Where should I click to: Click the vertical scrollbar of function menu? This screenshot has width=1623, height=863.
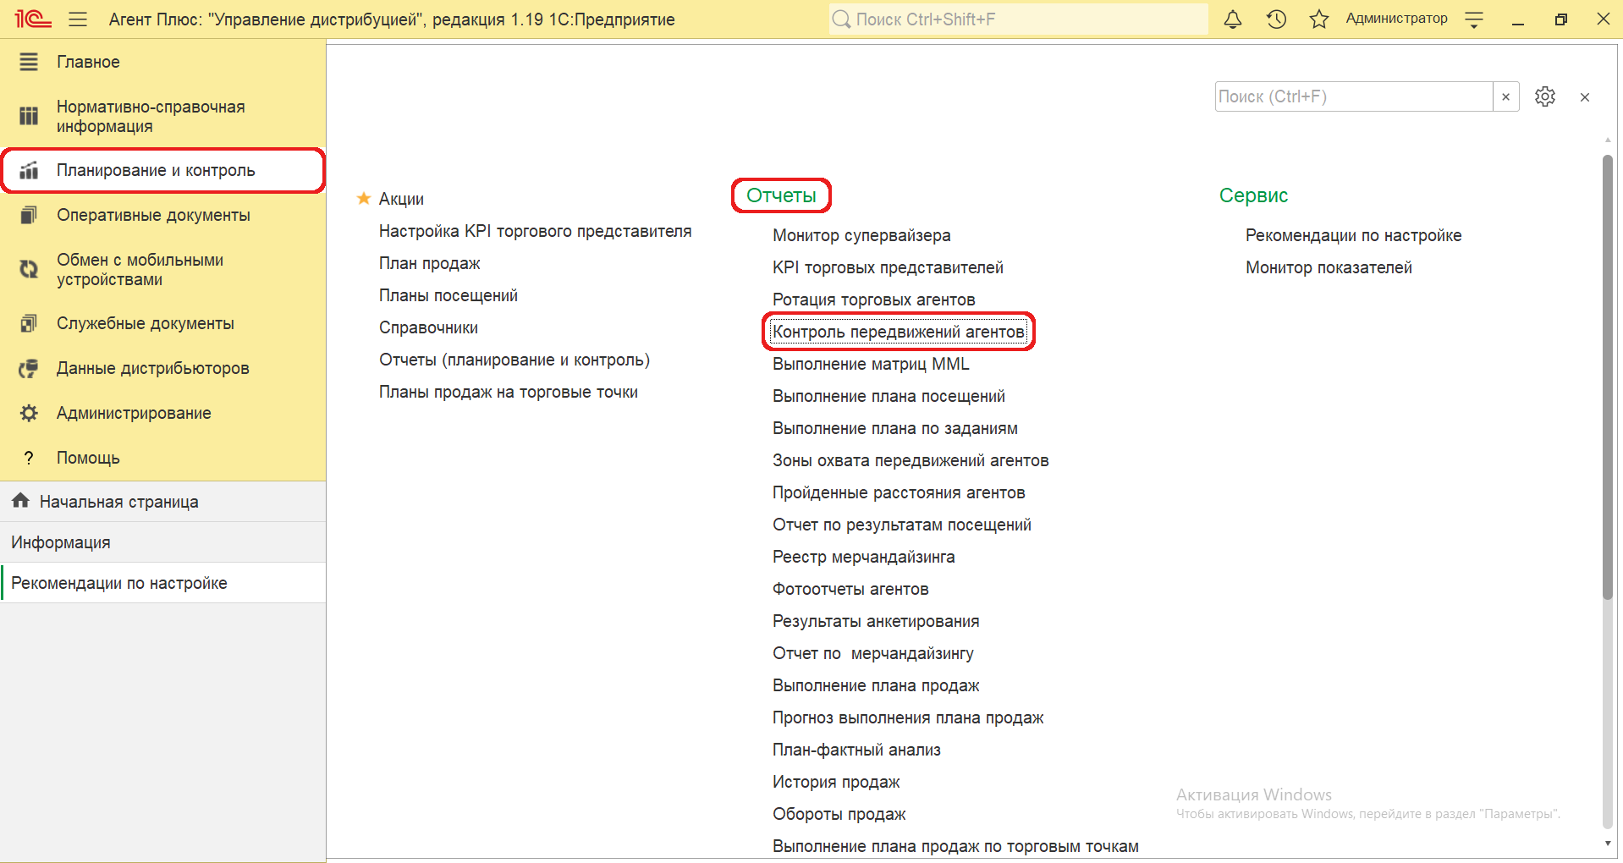[1608, 377]
